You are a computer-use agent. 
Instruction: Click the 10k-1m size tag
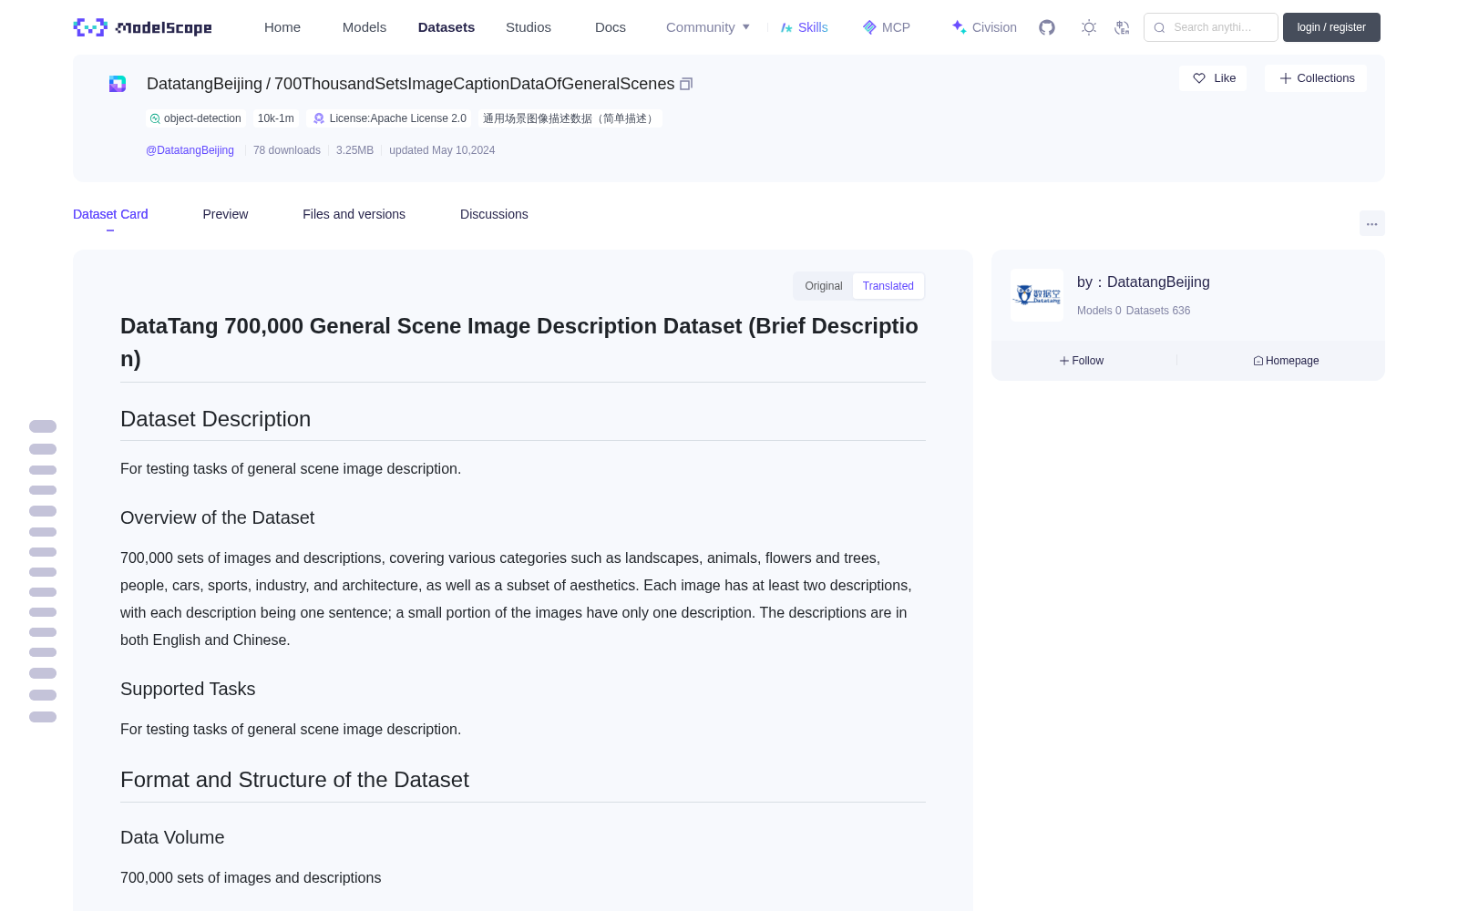tap(275, 118)
